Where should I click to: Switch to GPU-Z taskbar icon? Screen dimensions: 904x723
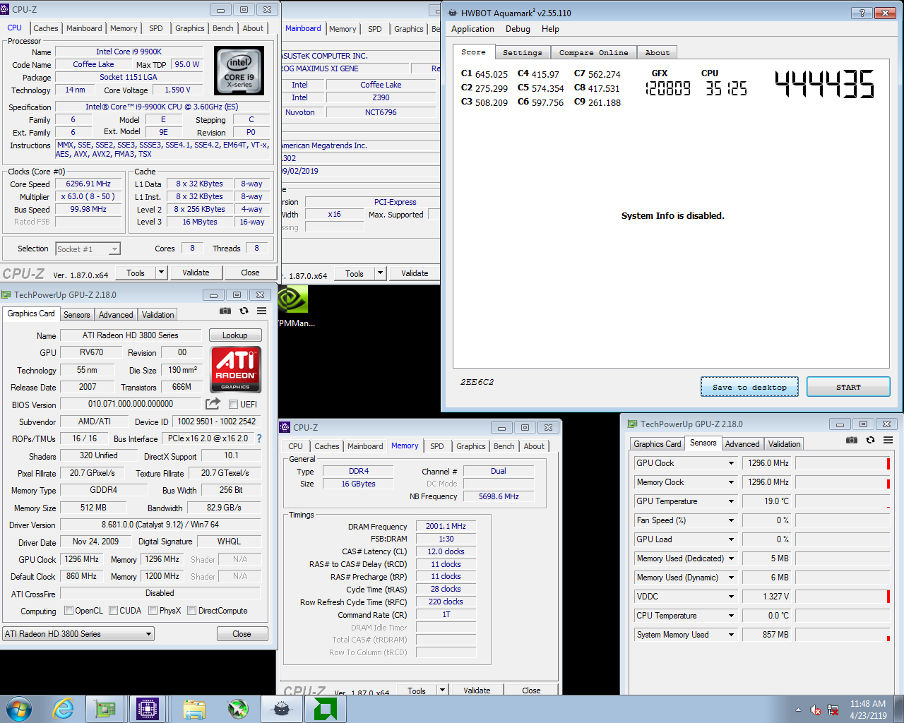point(105,709)
